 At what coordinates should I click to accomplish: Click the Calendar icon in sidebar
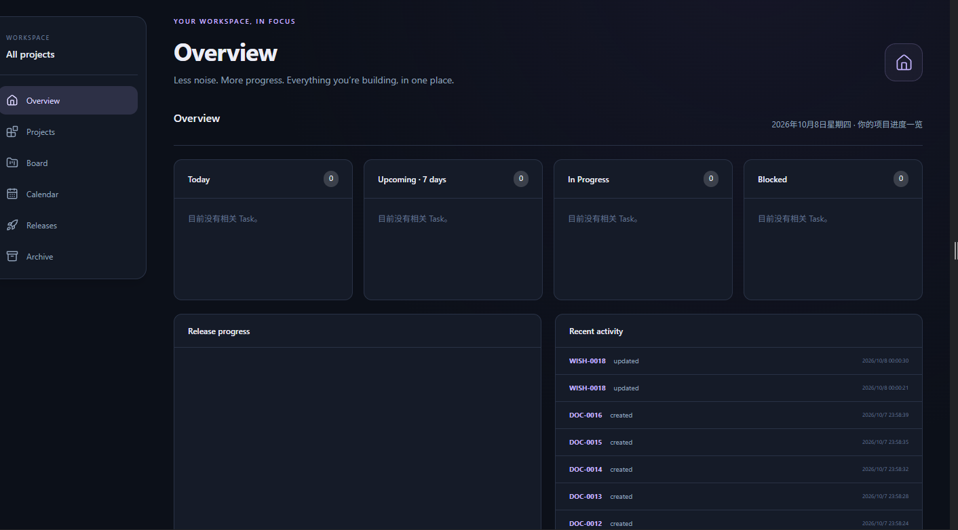12,194
